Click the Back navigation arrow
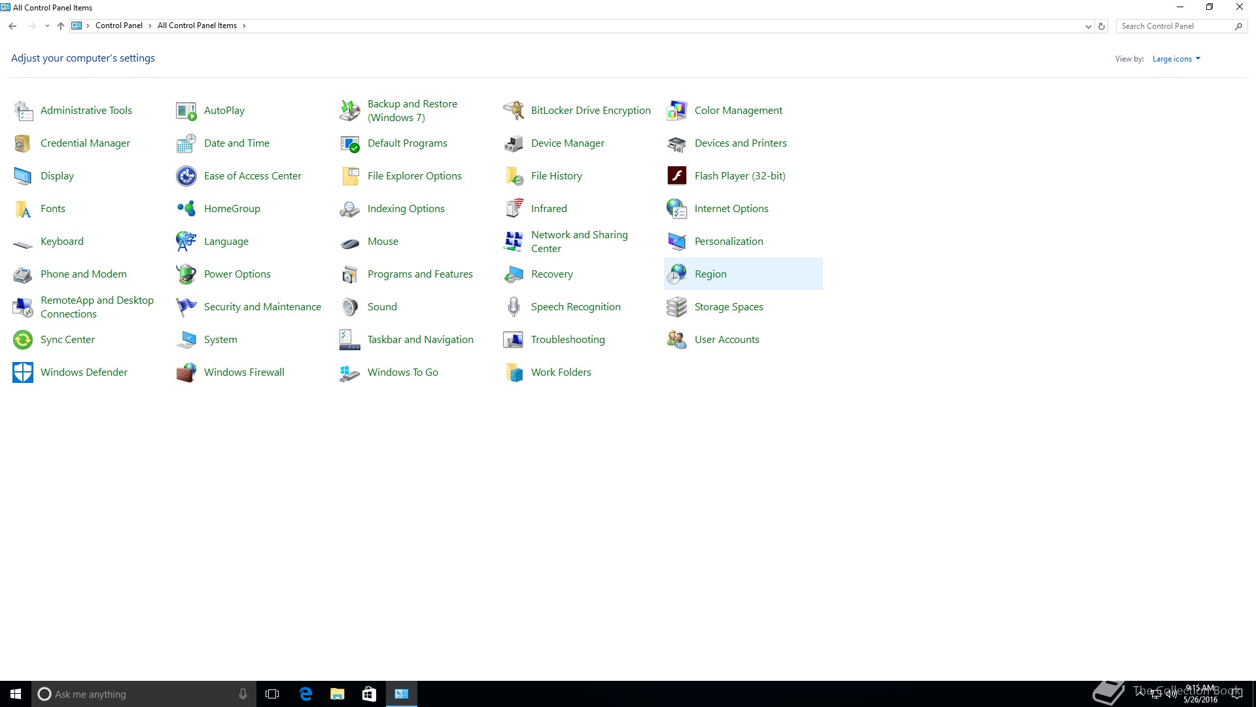The height and width of the screenshot is (707, 1256). point(12,26)
